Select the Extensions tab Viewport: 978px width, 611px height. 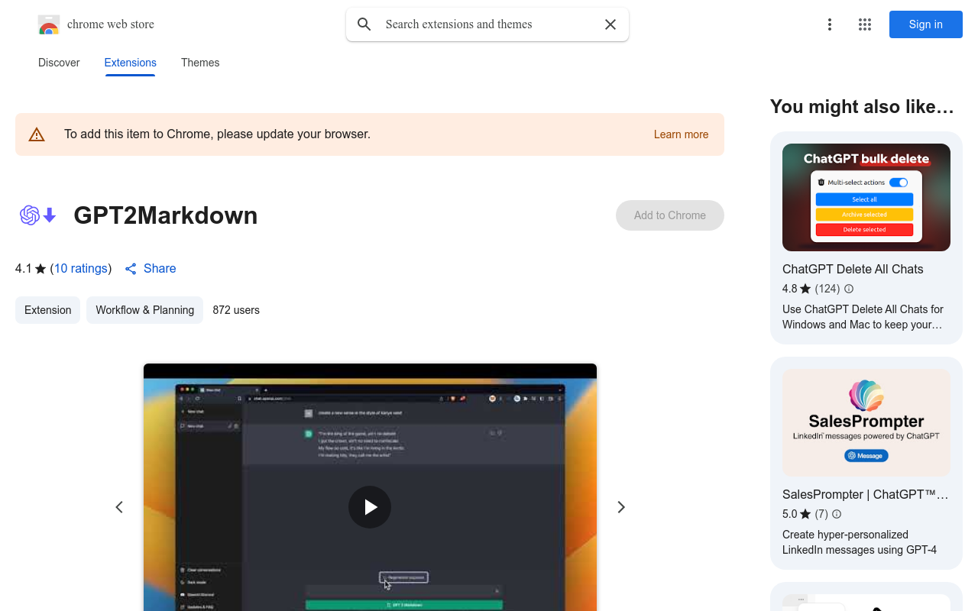[x=131, y=63]
